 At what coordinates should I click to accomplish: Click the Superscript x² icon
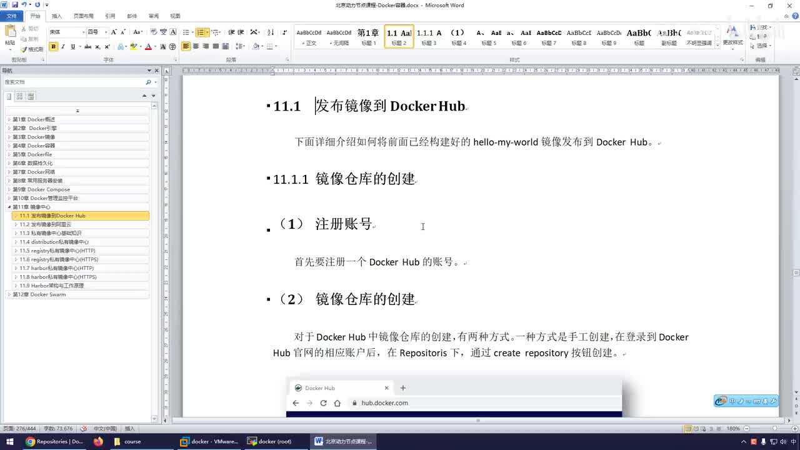[x=107, y=47]
